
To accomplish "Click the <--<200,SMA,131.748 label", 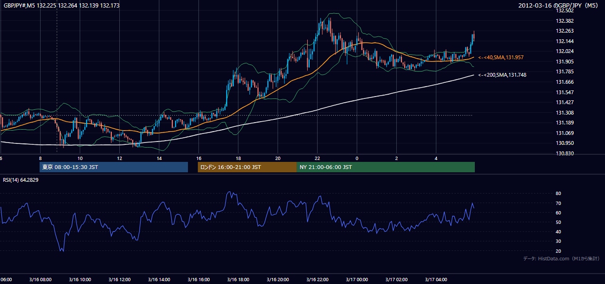I will point(502,75).
